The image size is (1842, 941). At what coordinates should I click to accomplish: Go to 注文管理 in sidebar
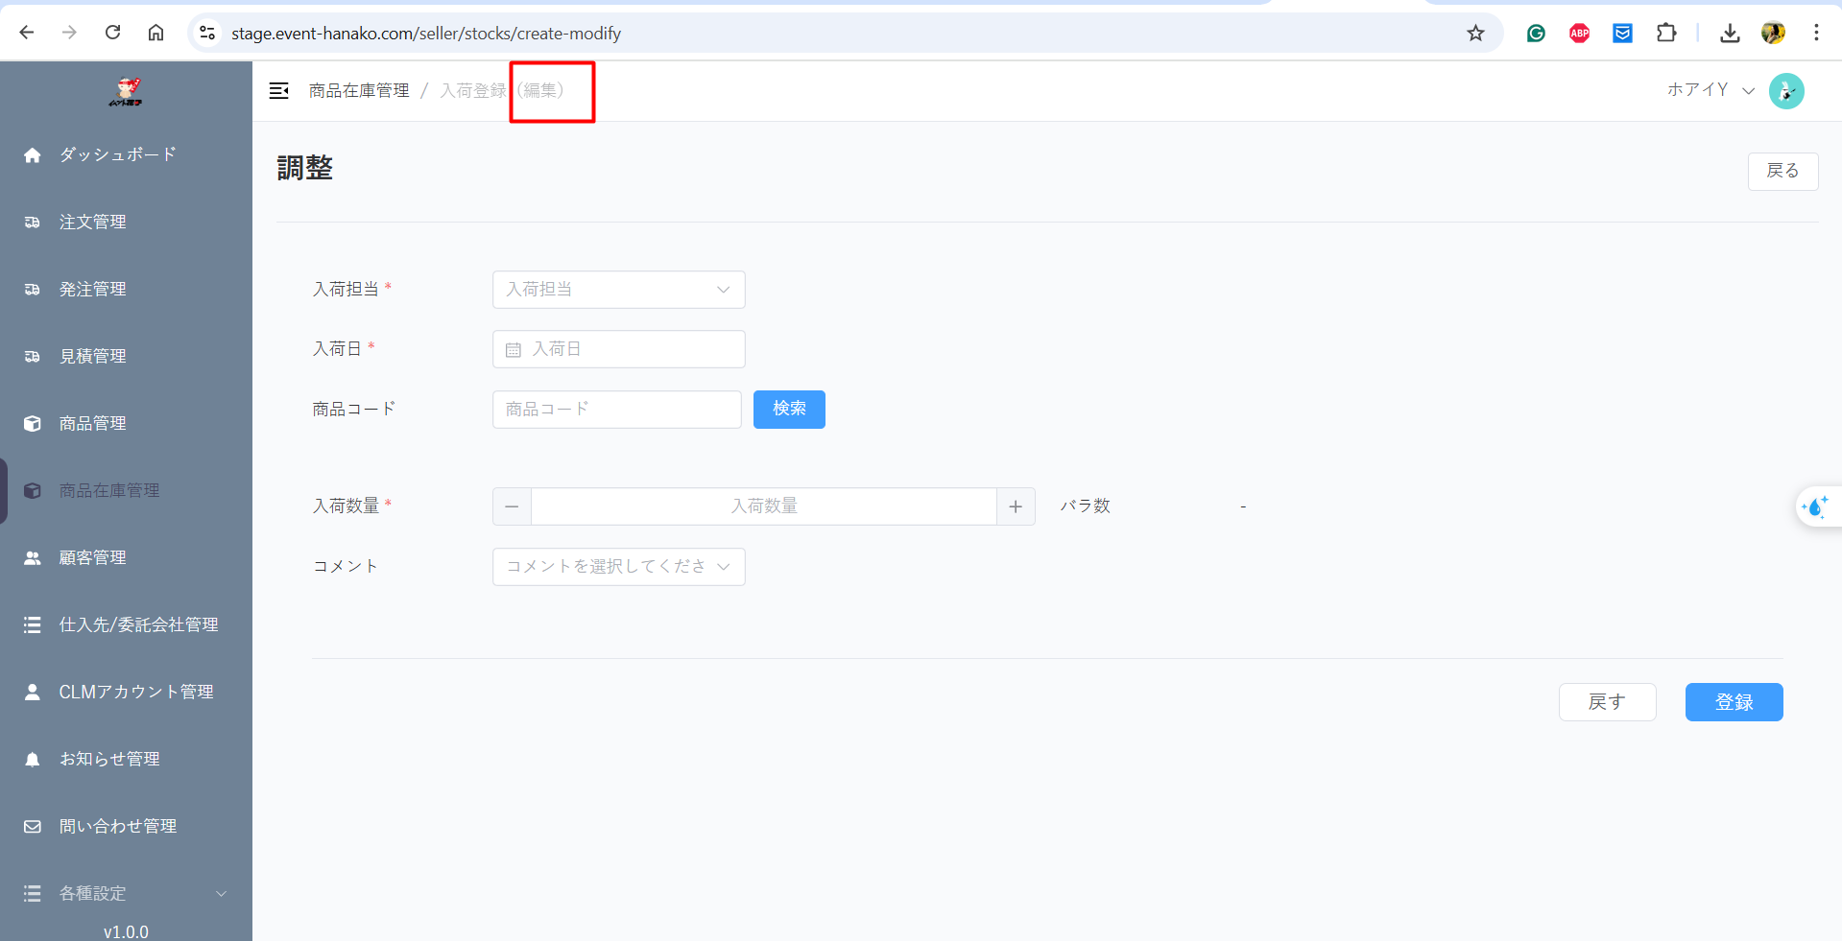pyautogui.click(x=93, y=222)
